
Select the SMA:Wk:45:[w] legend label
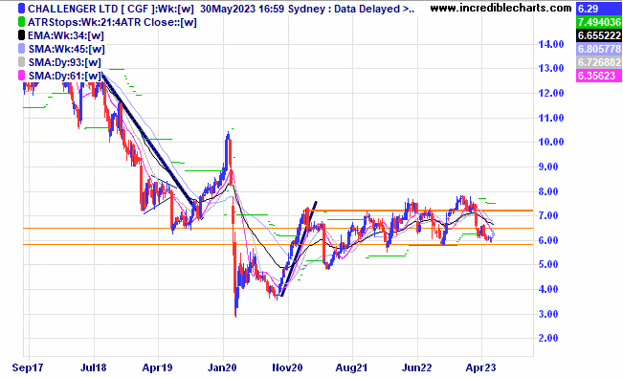(x=66, y=50)
